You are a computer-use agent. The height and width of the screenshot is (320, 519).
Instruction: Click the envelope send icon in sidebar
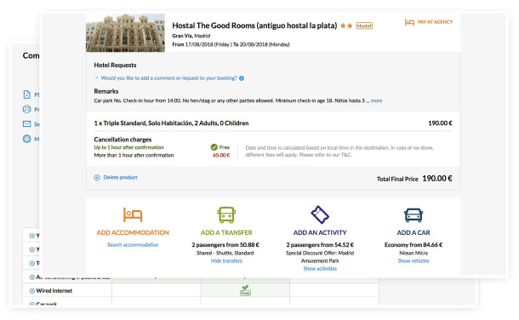tap(27, 123)
